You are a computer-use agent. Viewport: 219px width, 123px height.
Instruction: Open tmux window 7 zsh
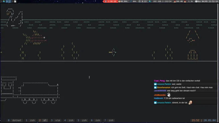click(109, 120)
